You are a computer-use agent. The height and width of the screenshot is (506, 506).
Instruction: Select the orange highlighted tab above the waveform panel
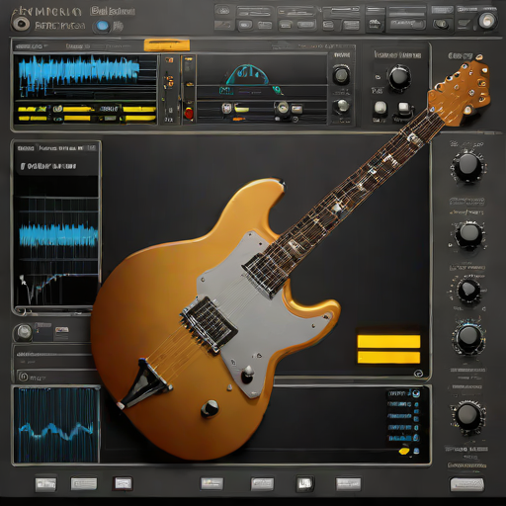point(167,45)
